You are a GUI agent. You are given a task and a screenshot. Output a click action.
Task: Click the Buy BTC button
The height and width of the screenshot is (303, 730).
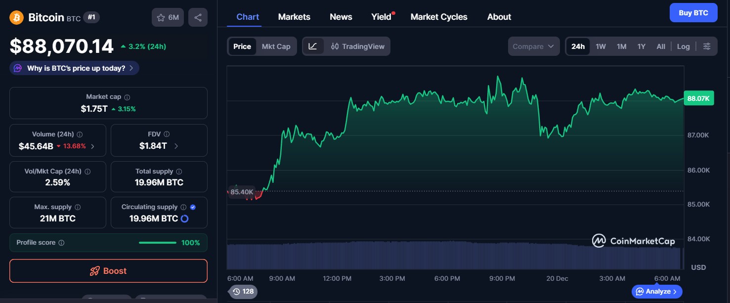coord(693,12)
